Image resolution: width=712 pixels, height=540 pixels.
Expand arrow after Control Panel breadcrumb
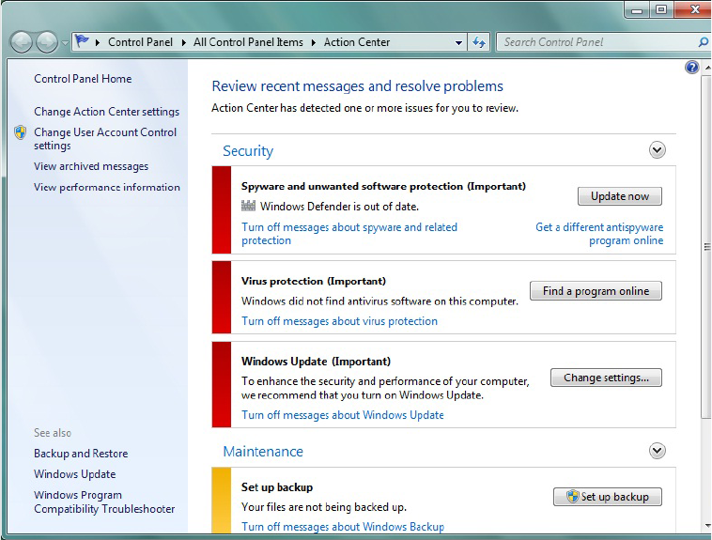183,42
